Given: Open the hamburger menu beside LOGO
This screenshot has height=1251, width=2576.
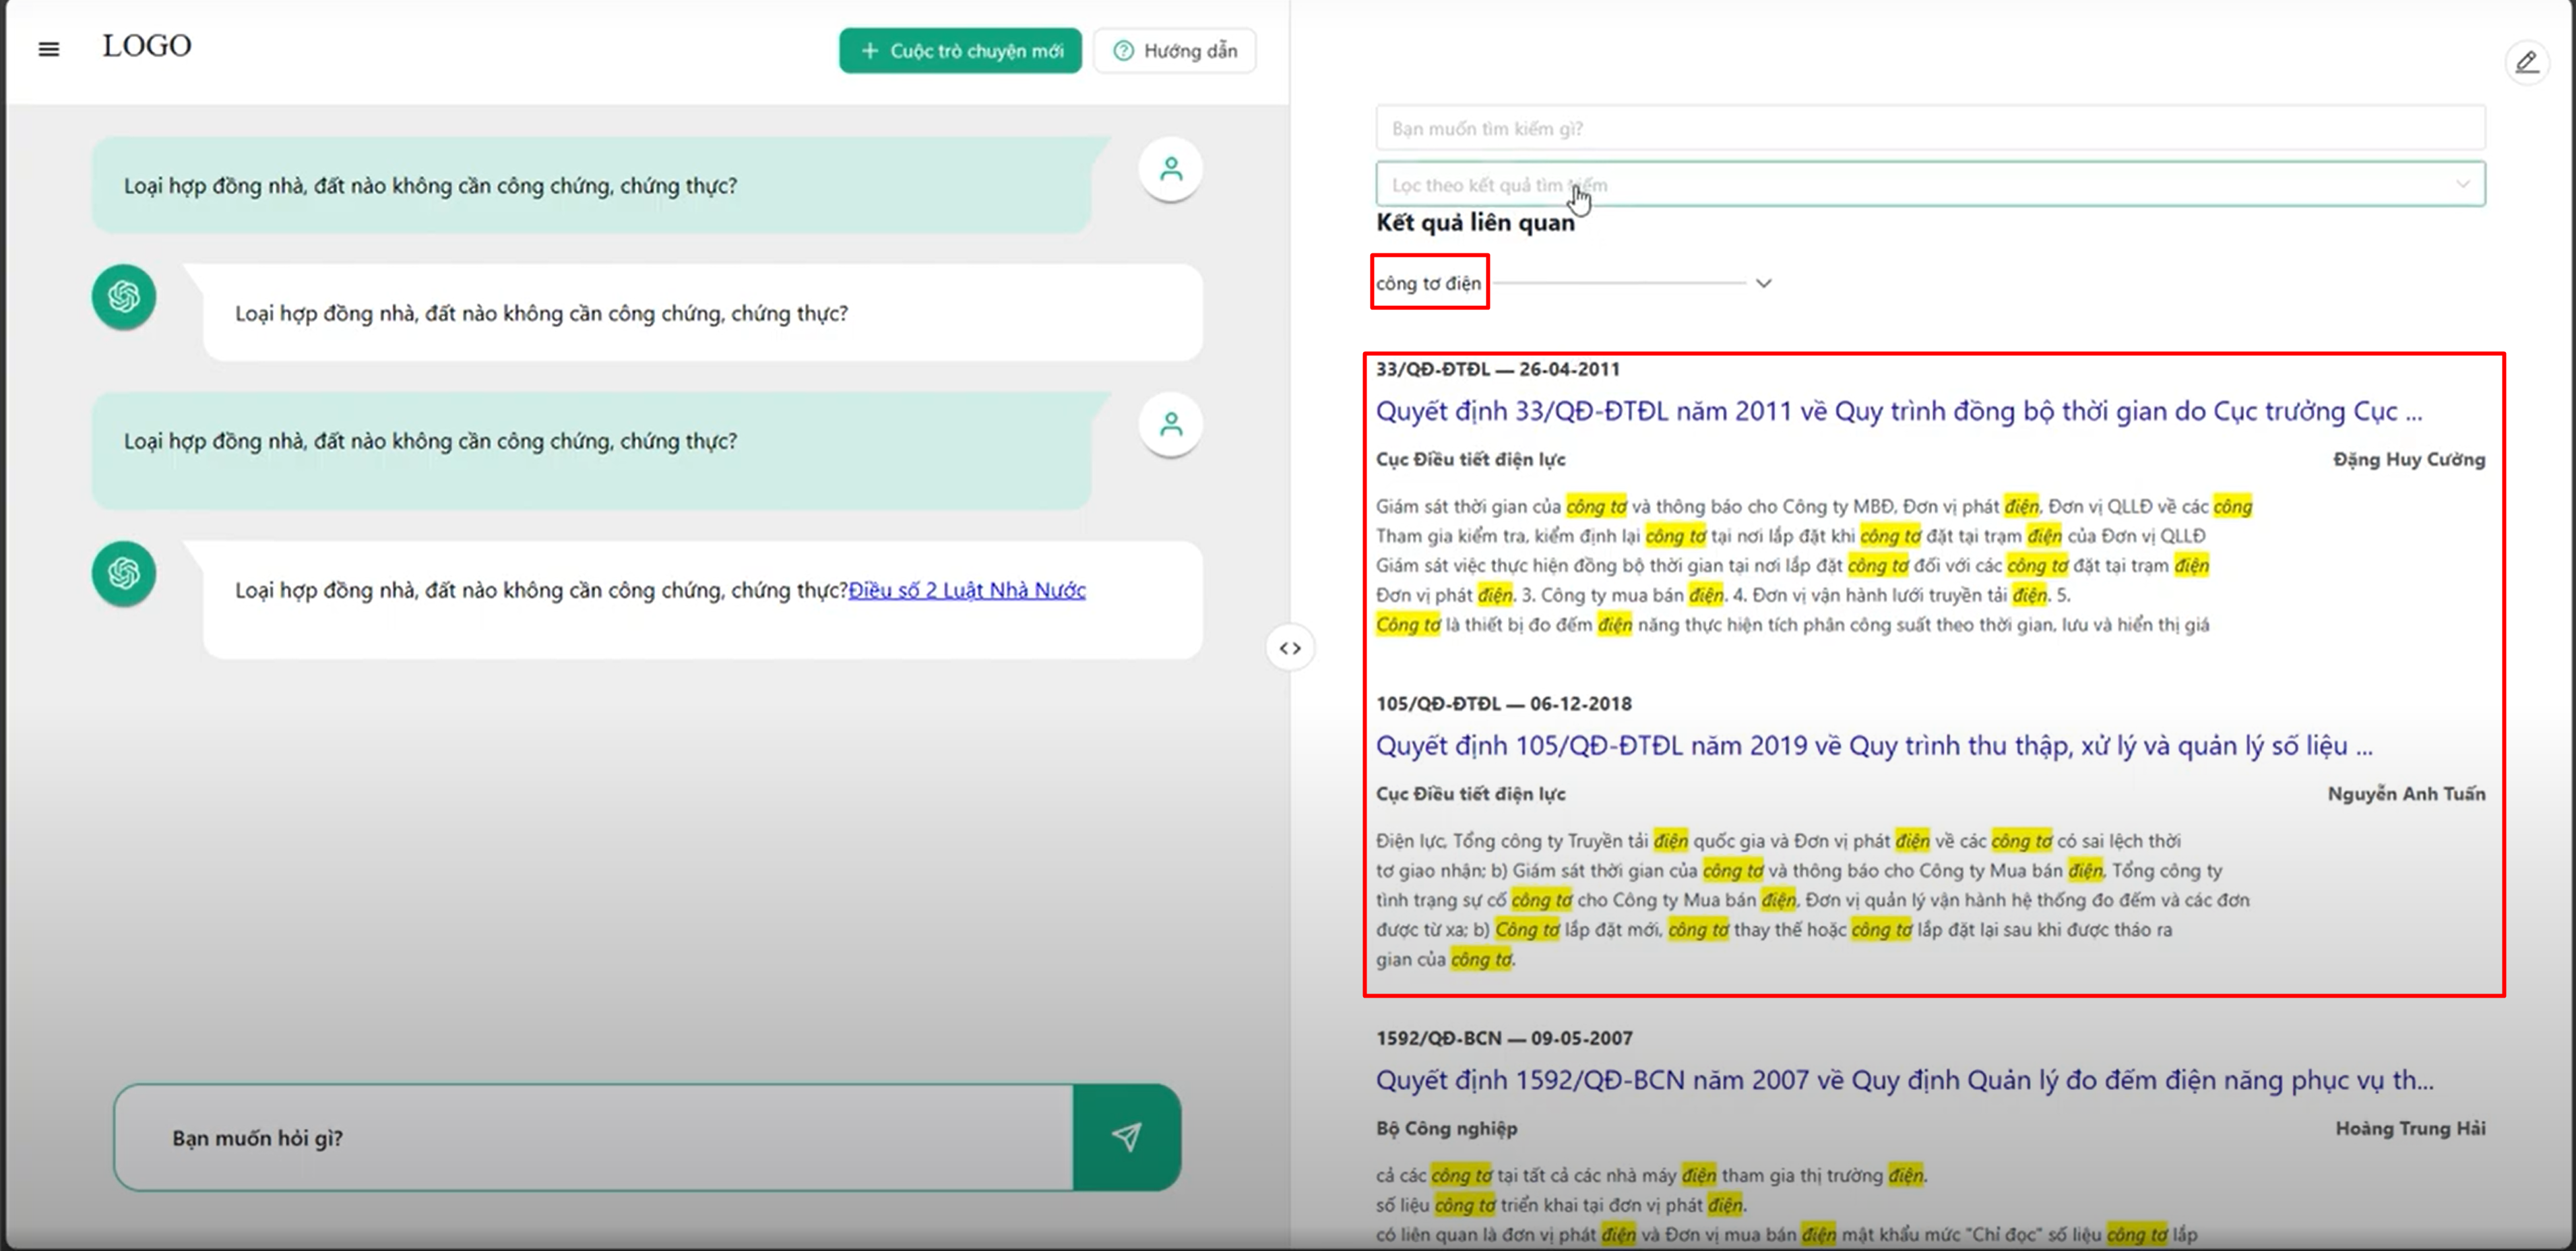Looking at the screenshot, I should (48, 48).
